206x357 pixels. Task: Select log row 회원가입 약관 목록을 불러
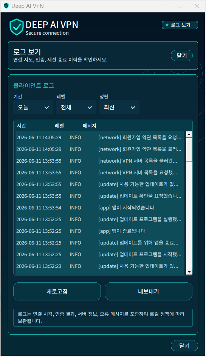[x=100, y=149]
